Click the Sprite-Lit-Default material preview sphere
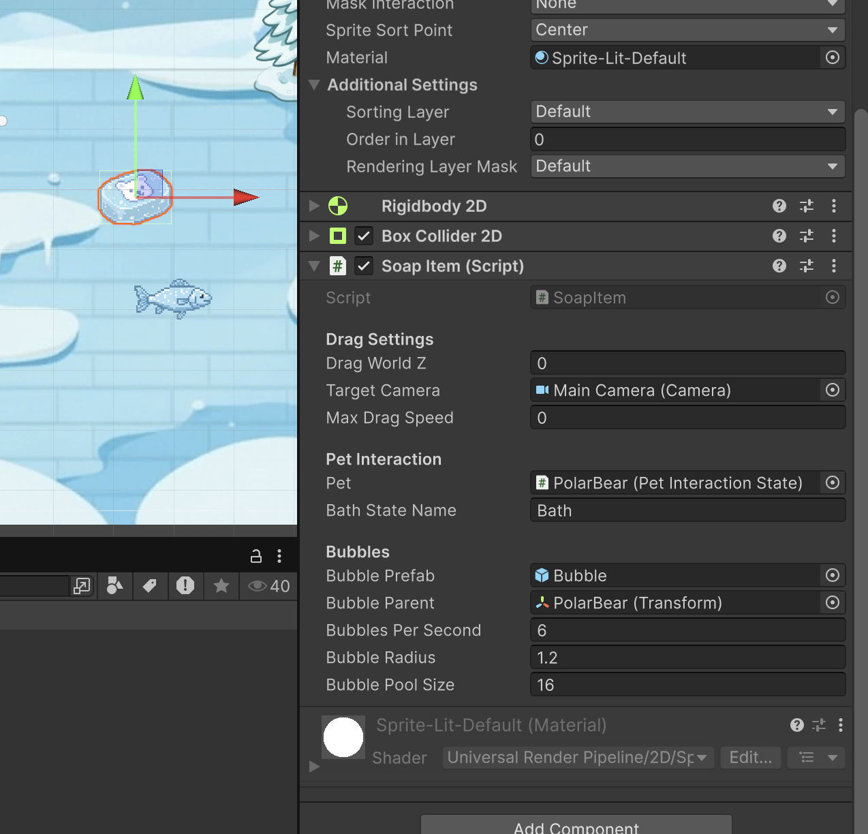 343,737
